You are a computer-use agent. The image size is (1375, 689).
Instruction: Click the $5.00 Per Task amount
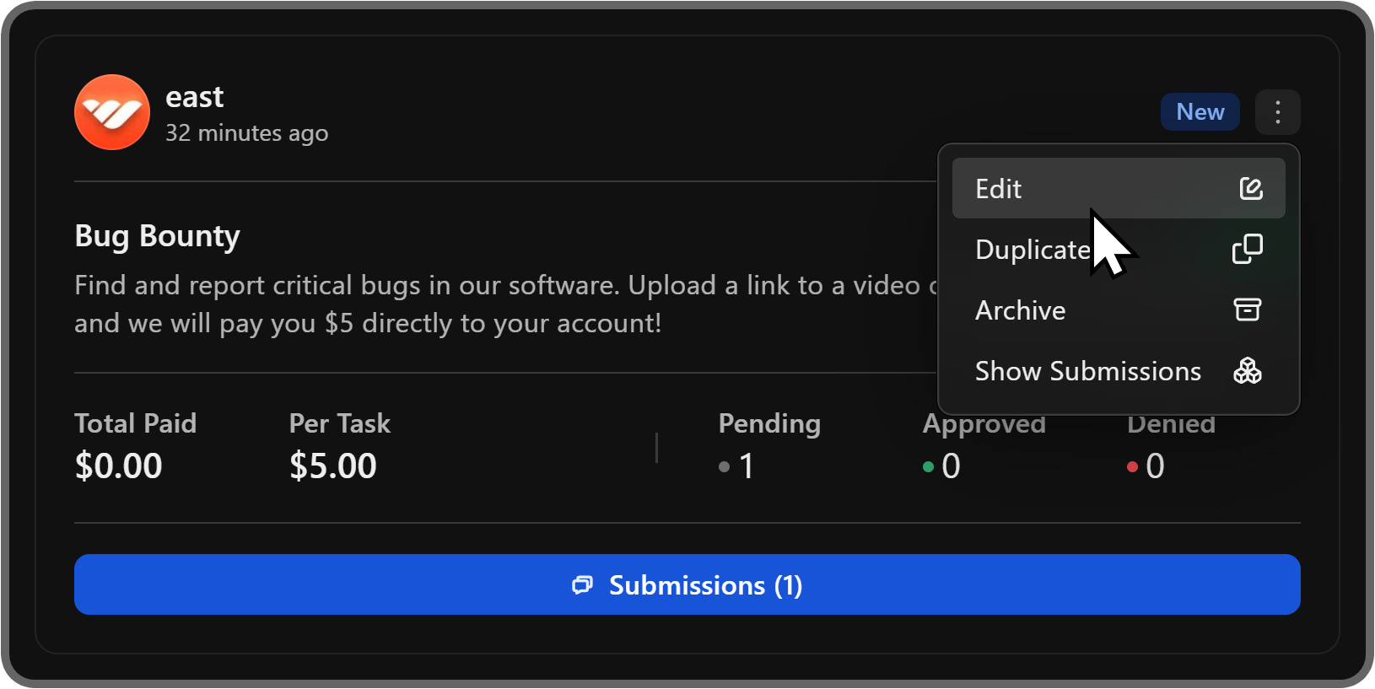pyautogui.click(x=332, y=466)
